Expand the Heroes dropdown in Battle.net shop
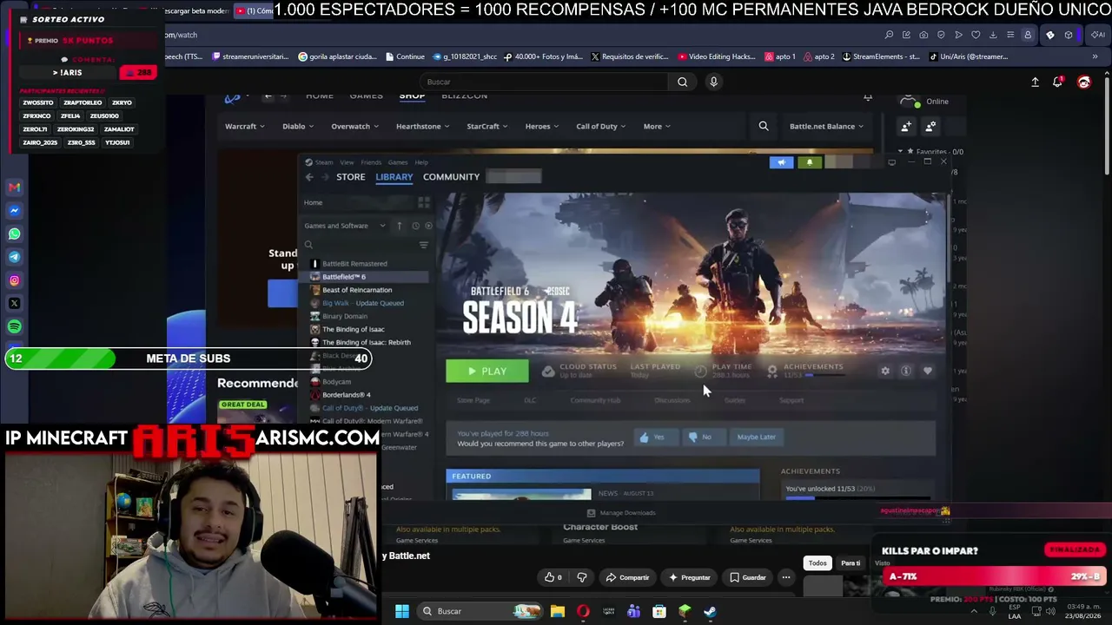The height and width of the screenshot is (625, 1112). pyautogui.click(x=542, y=127)
